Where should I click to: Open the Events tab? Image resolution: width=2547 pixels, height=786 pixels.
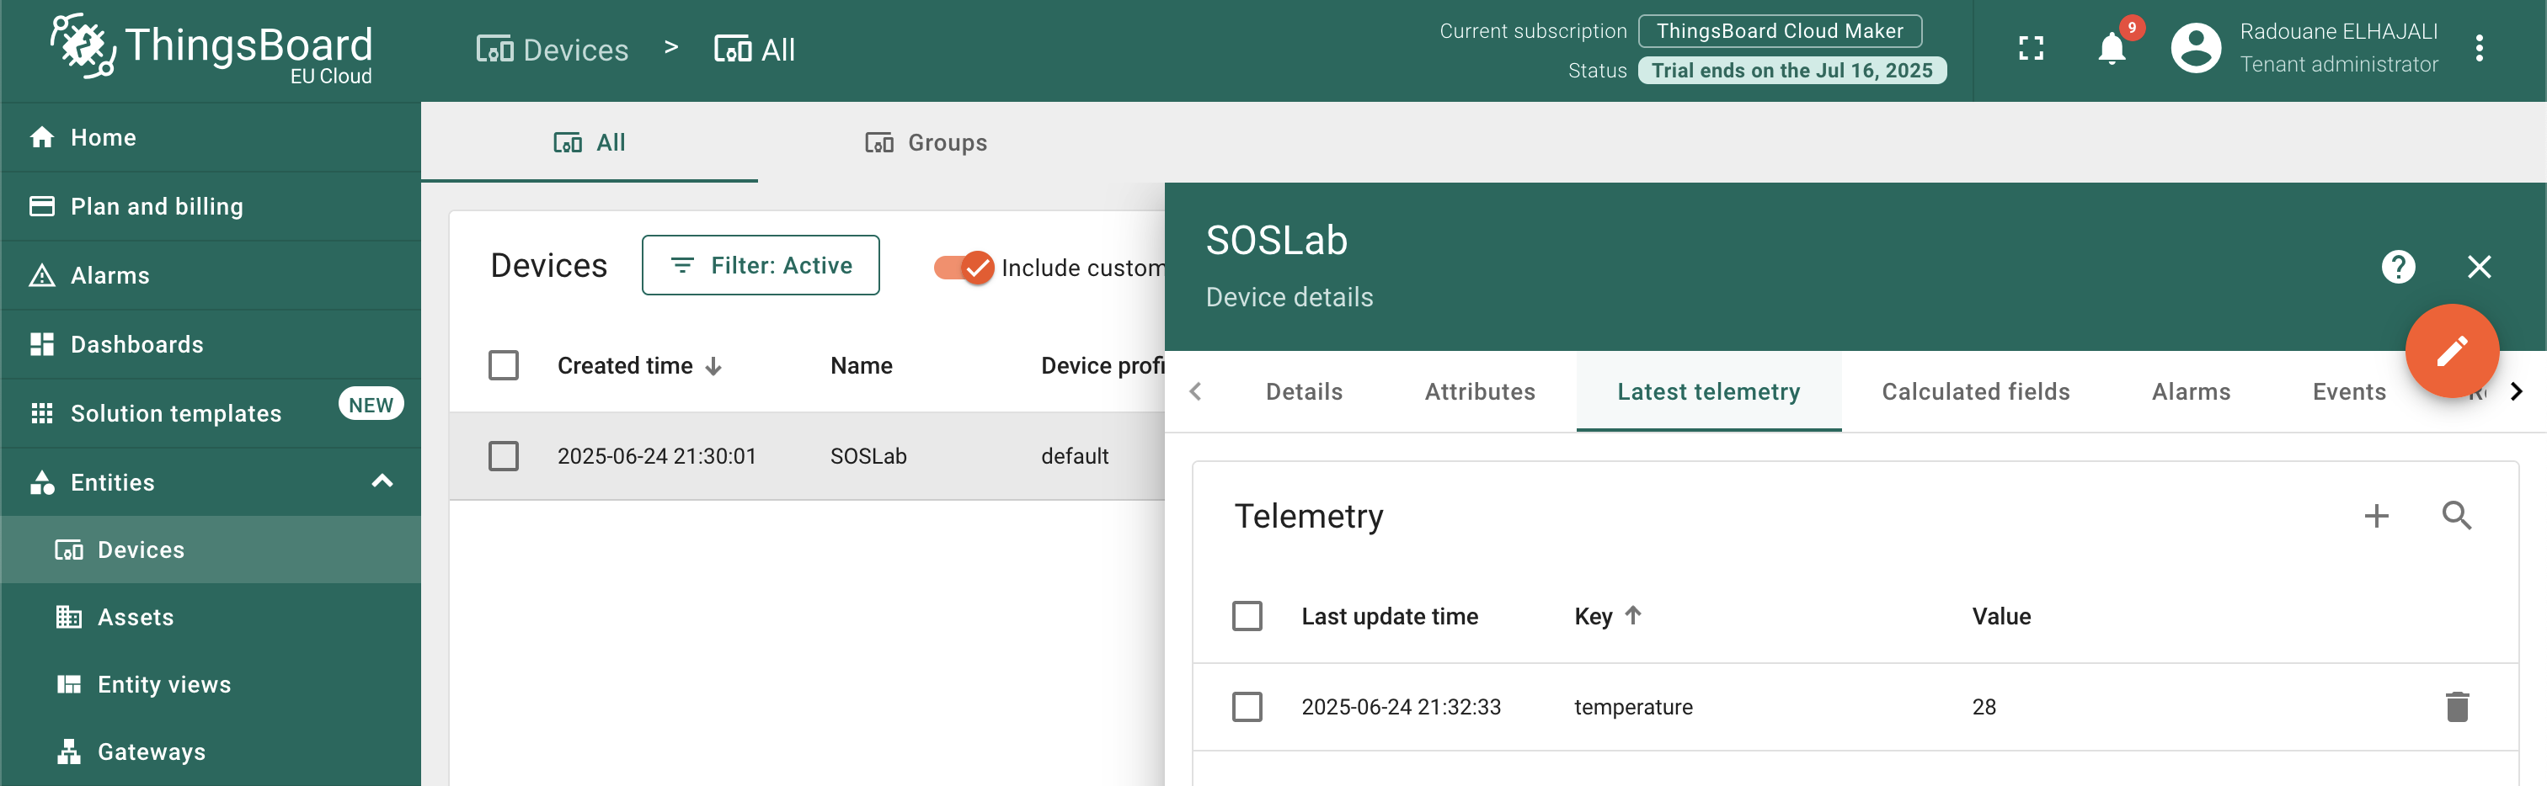click(x=2349, y=392)
